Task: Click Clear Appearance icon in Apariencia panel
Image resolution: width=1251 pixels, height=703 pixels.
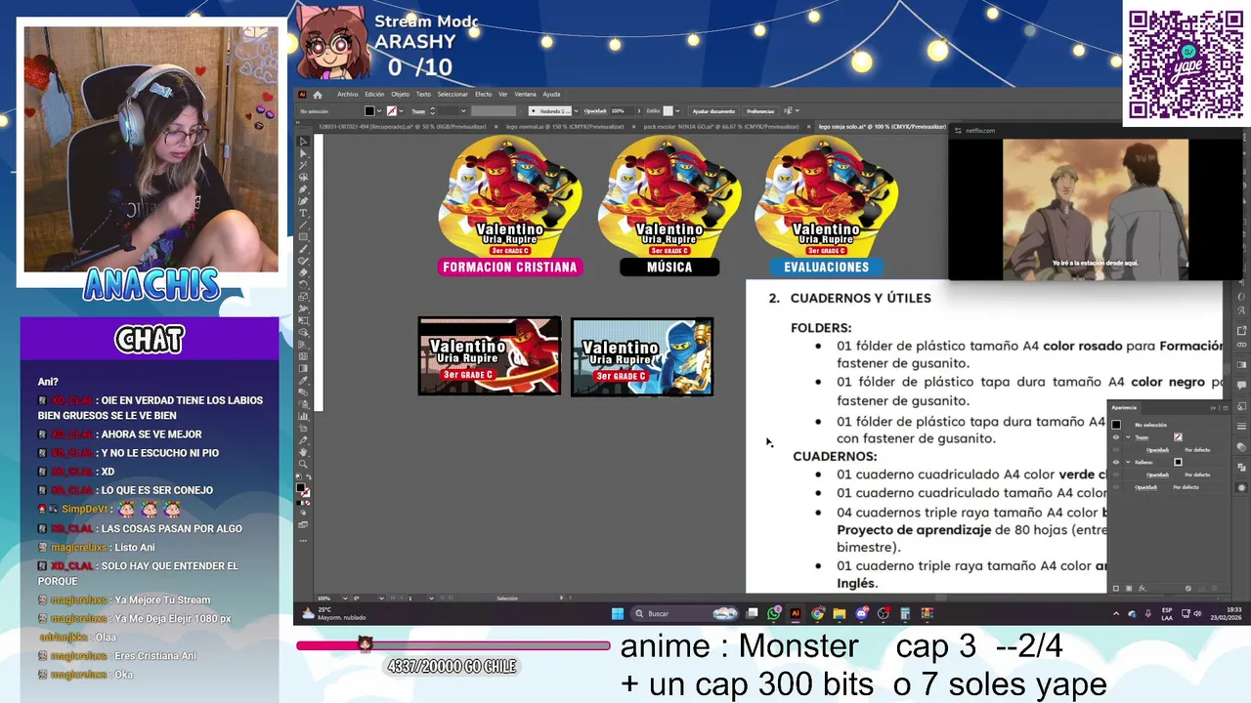Action: (x=1188, y=588)
